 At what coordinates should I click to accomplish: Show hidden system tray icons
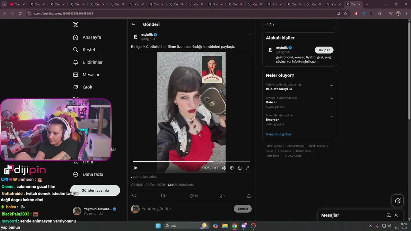pos(370,226)
